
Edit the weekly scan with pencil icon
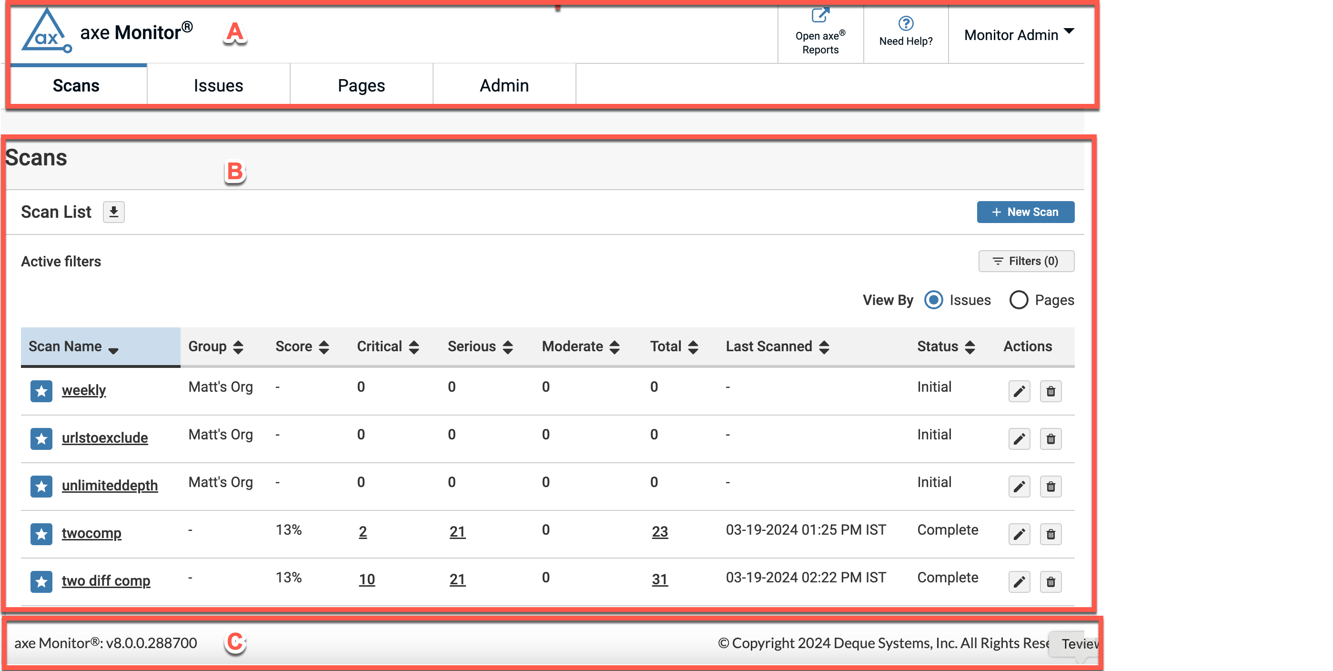point(1019,391)
